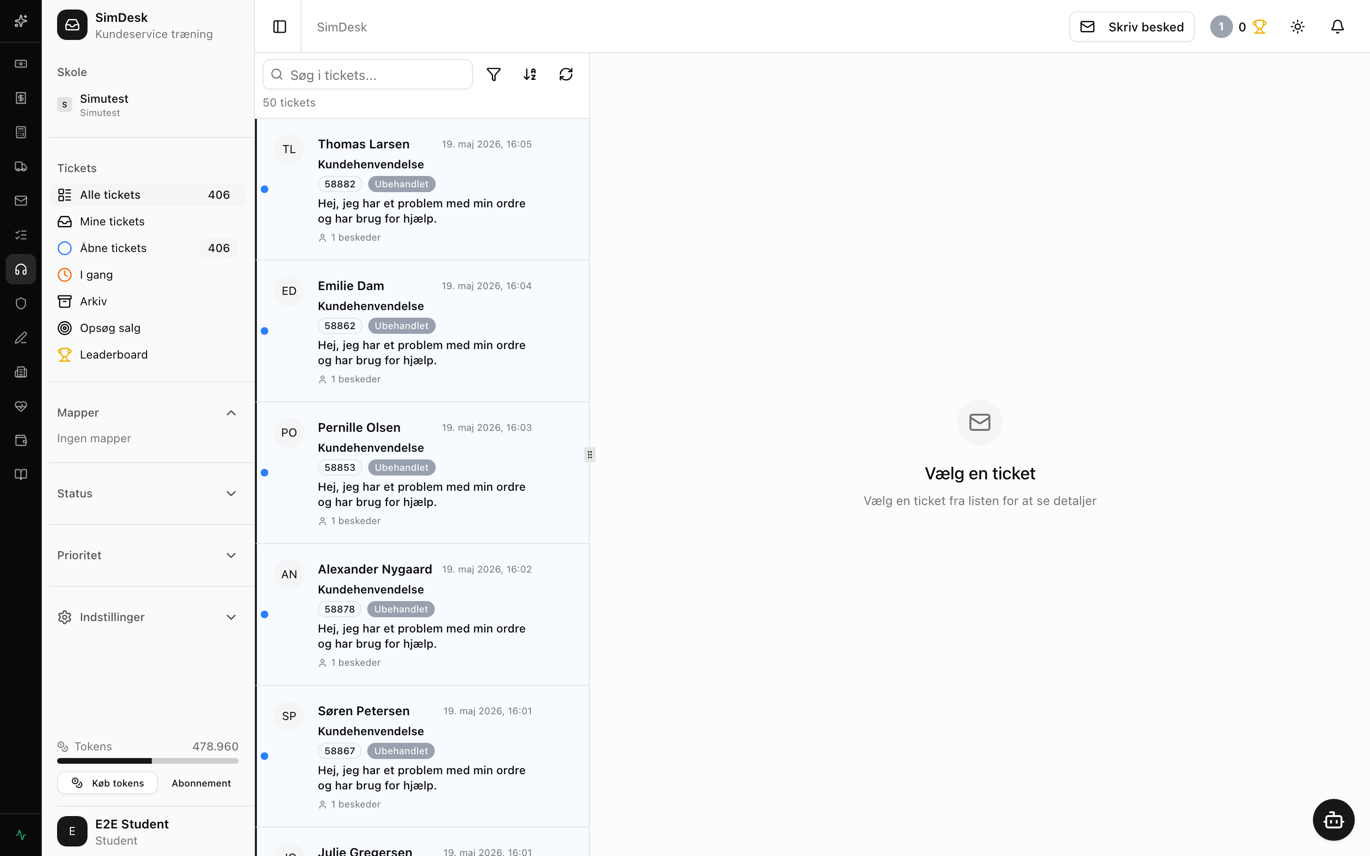The image size is (1370, 856).
Task: Open the open-book icon in left rail
Action: pos(21,475)
